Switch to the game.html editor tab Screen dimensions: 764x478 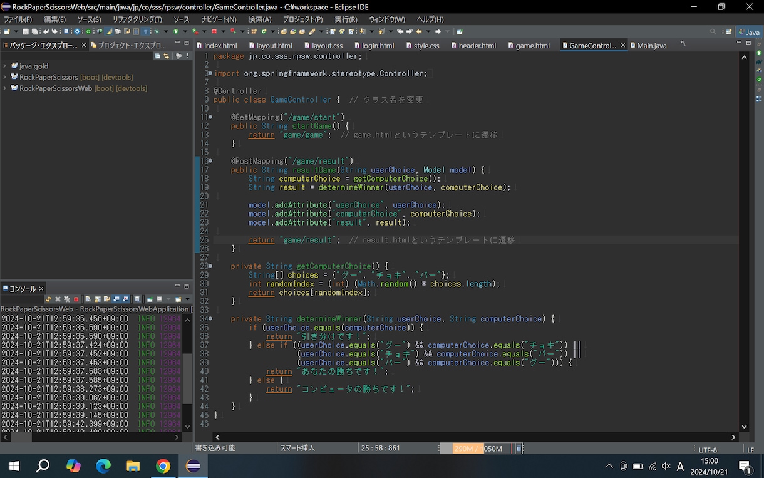528,46
